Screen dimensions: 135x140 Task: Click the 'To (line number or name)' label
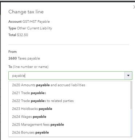point(28,67)
